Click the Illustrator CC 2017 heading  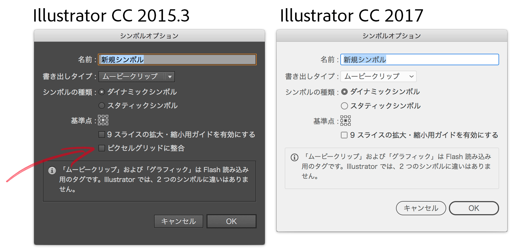coord(352,15)
